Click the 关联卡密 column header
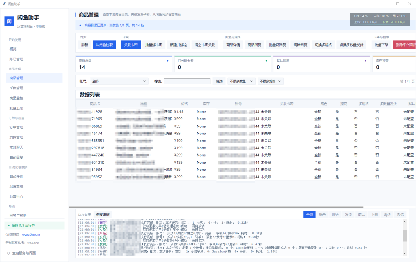 click(x=286, y=104)
